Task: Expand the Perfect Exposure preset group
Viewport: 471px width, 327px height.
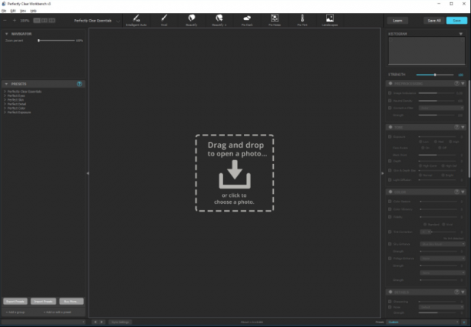Action: point(5,112)
